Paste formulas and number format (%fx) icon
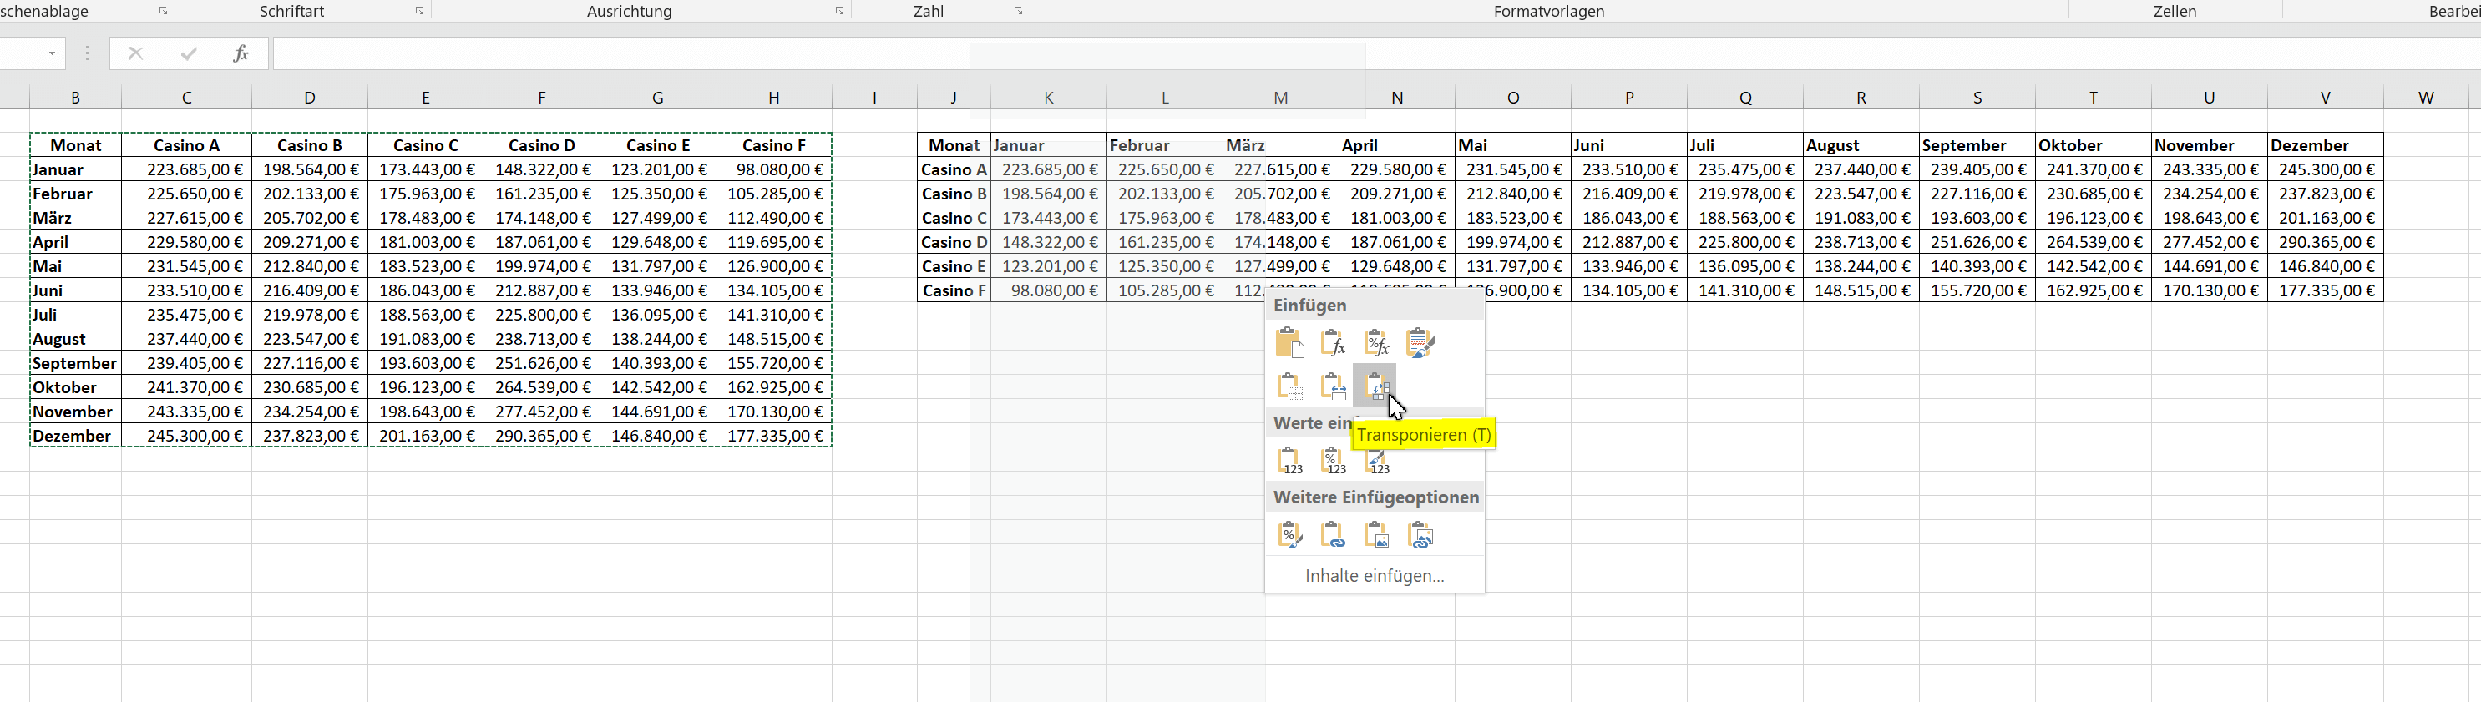2481x702 pixels. (1377, 343)
